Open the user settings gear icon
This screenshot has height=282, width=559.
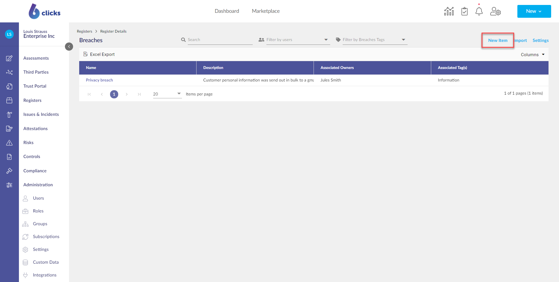tap(495, 11)
